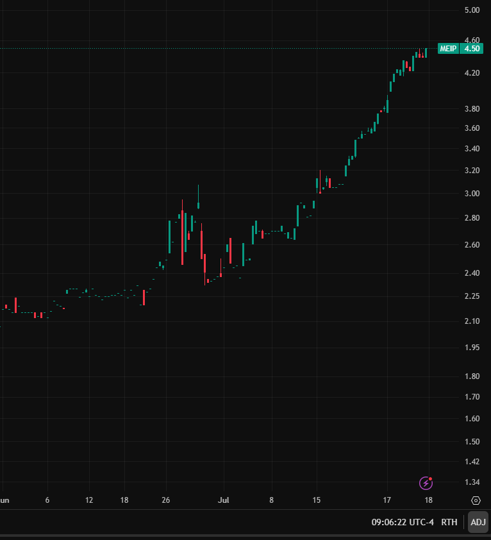The image size is (491, 540).
Task: Open timezone menu at 09:06:22 UTC-4
Action: [x=403, y=522]
